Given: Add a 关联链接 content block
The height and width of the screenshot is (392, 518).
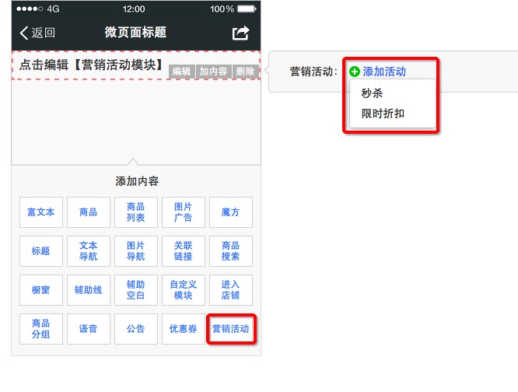Looking at the screenshot, I should (184, 251).
